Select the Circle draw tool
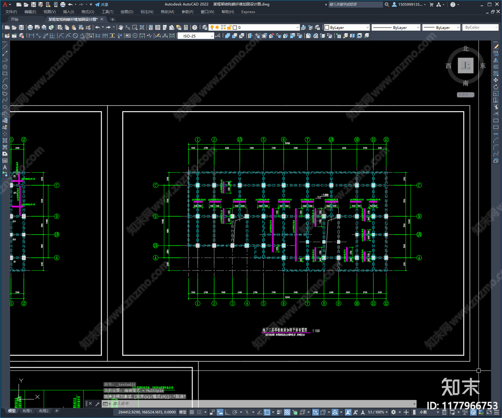502x418 pixels. [x=5, y=87]
